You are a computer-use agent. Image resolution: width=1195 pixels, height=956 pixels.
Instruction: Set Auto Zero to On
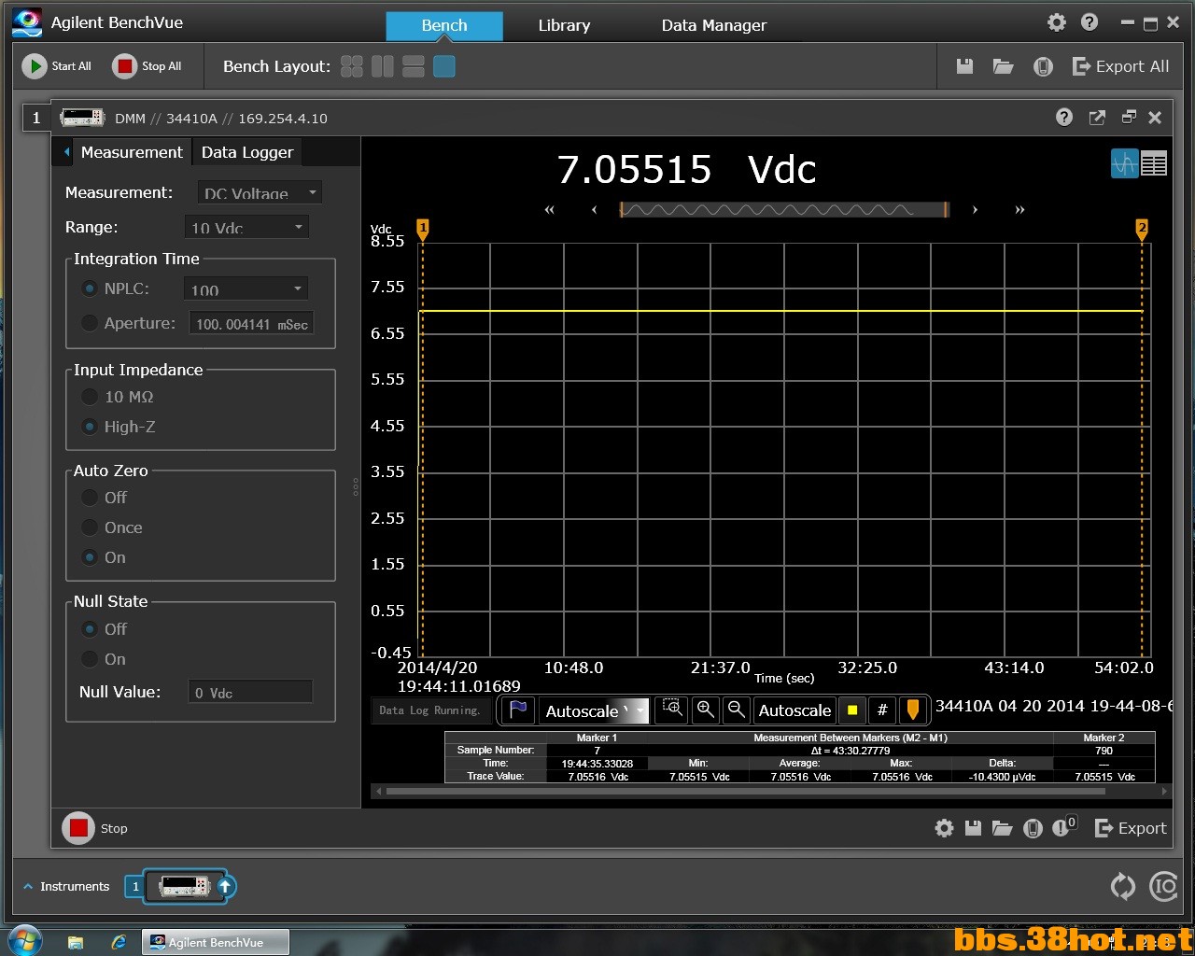(x=90, y=557)
